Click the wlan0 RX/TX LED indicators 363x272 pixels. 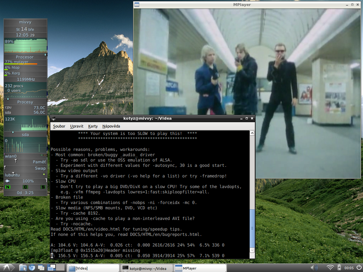[x=43, y=155]
